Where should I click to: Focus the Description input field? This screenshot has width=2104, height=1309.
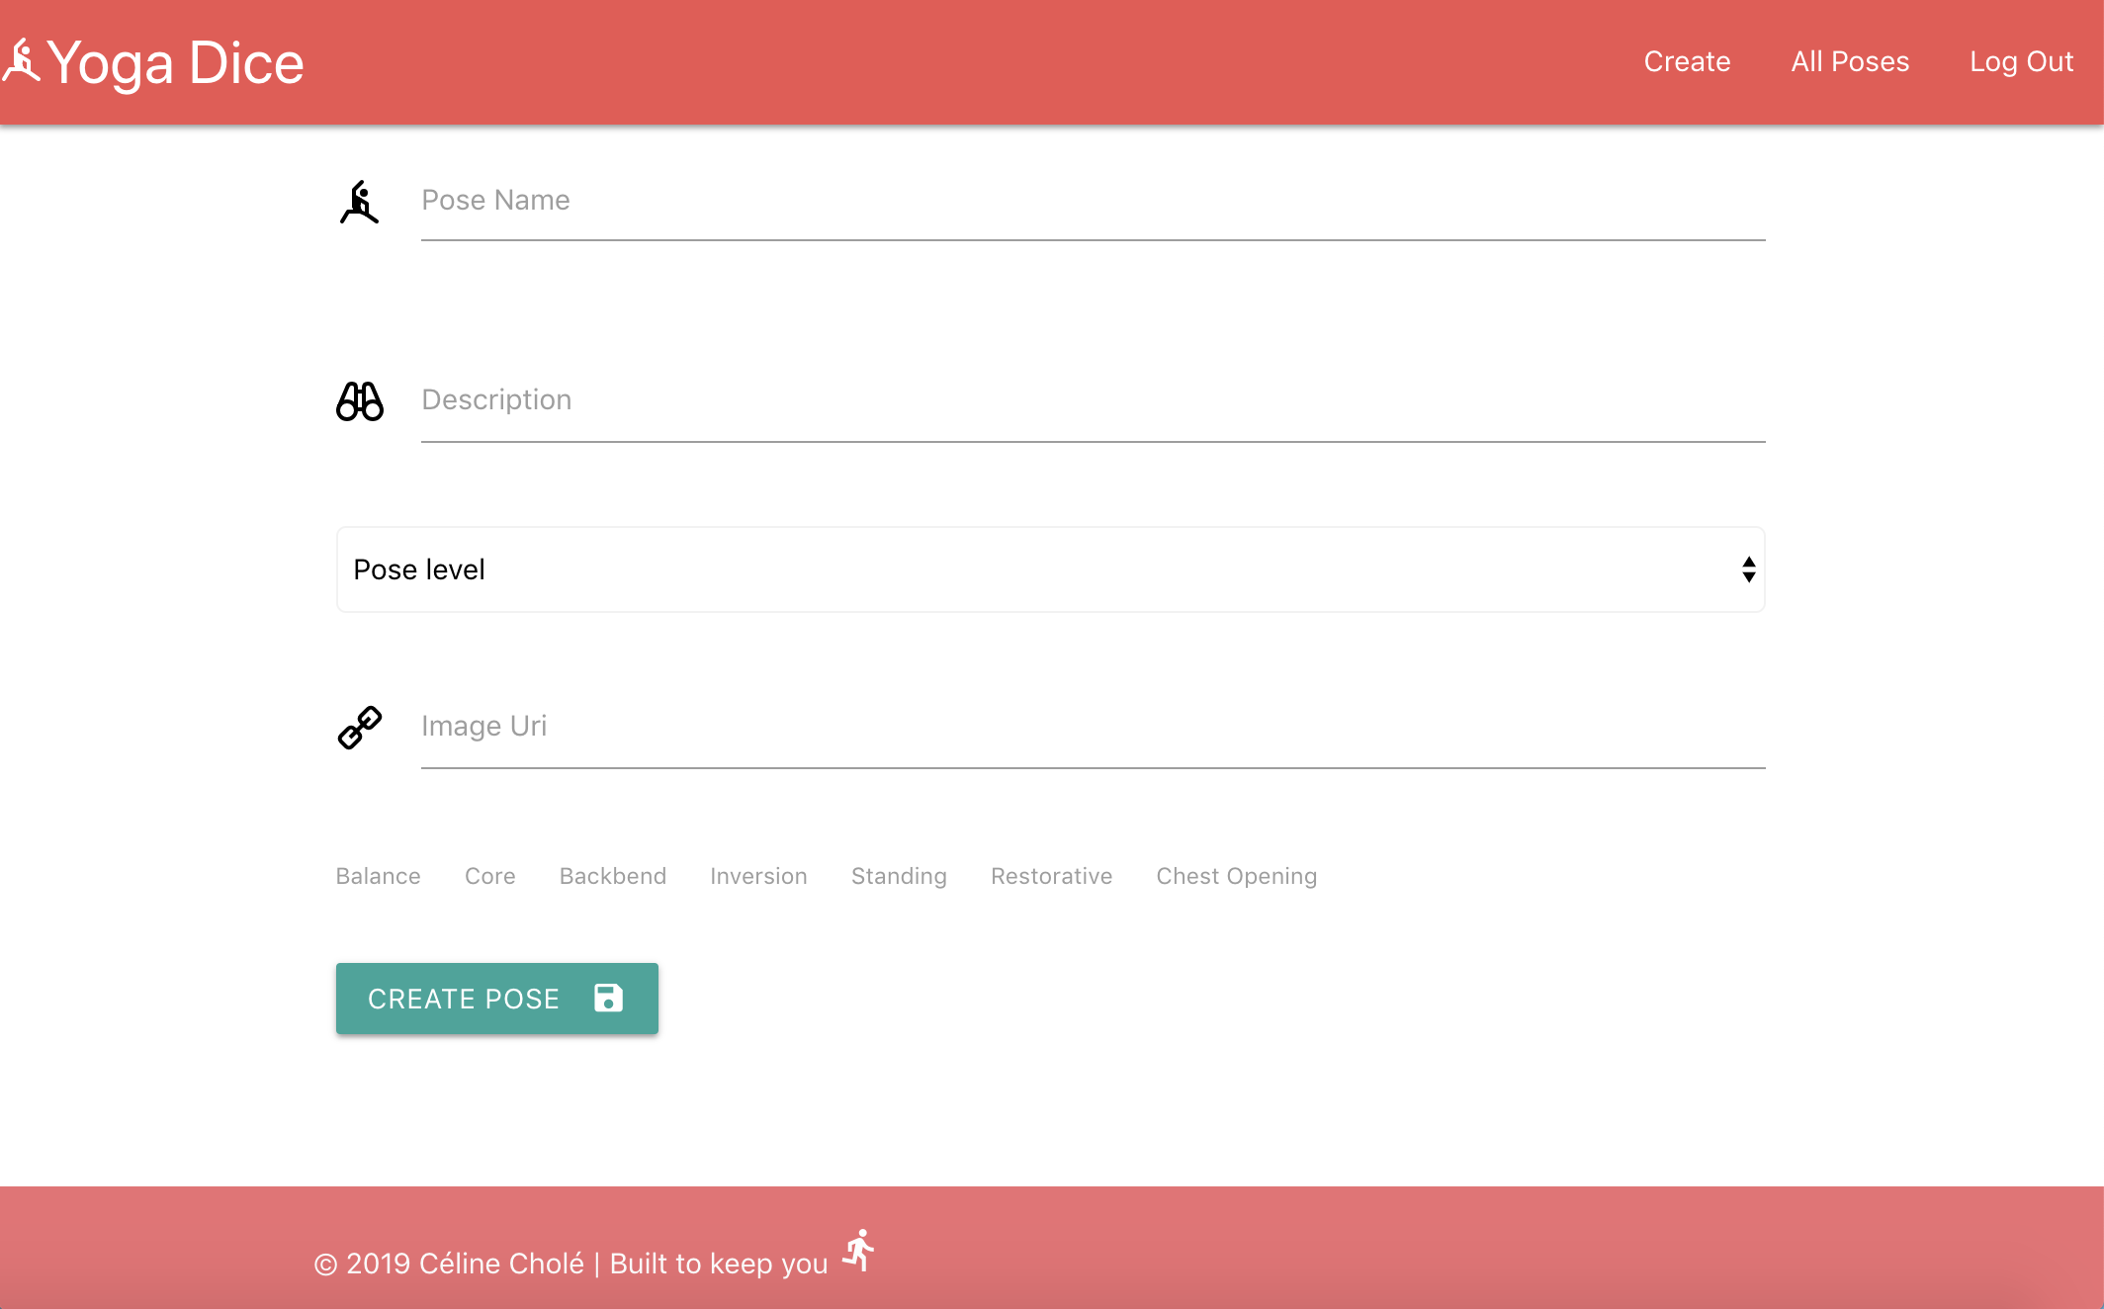pyautogui.click(x=1094, y=401)
